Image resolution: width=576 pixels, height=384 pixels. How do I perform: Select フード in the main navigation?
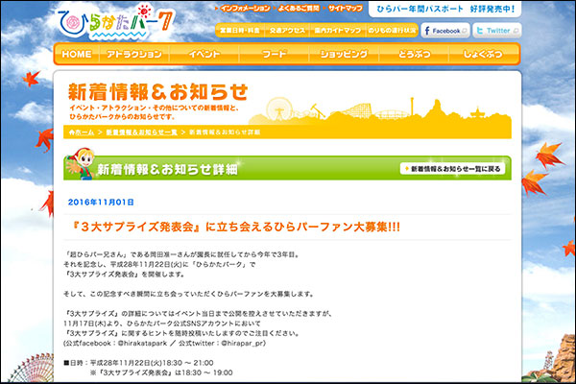pos(274,54)
